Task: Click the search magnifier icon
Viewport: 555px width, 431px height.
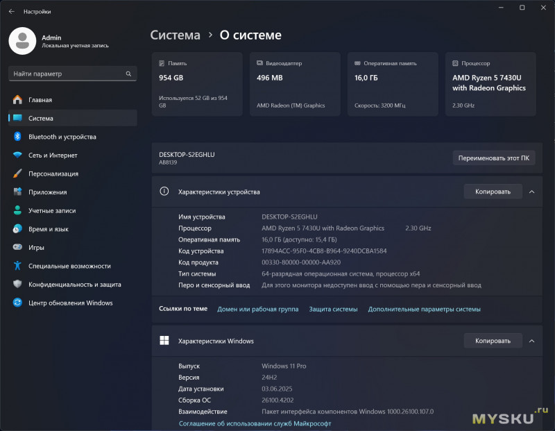Action: point(128,74)
